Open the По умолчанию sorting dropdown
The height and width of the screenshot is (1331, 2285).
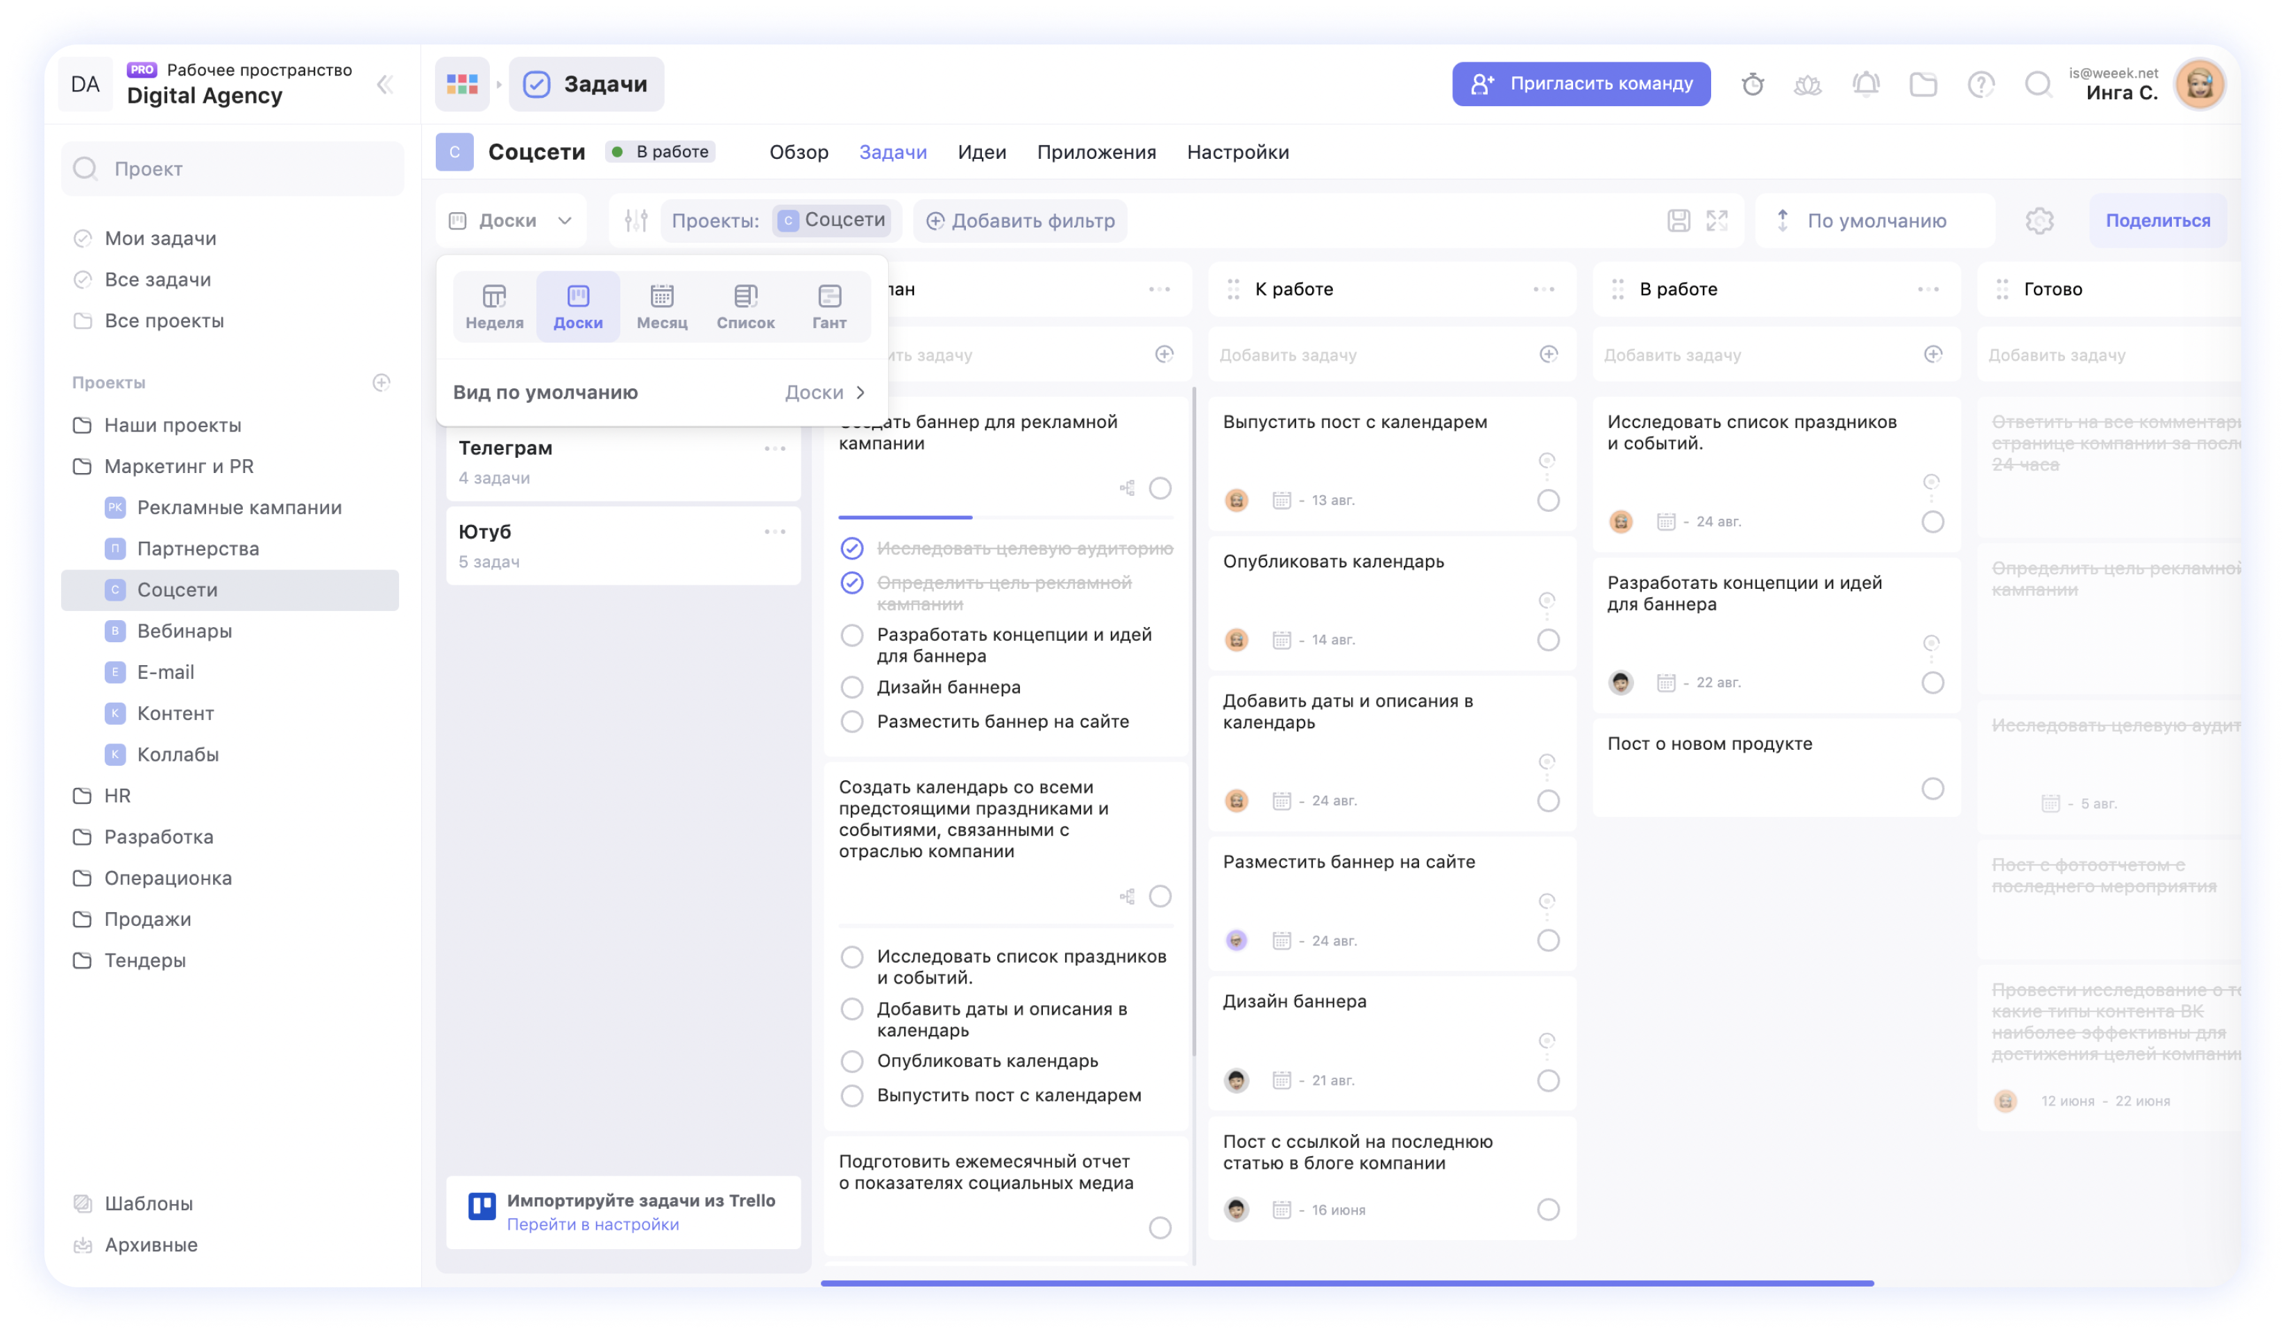(x=1875, y=220)
